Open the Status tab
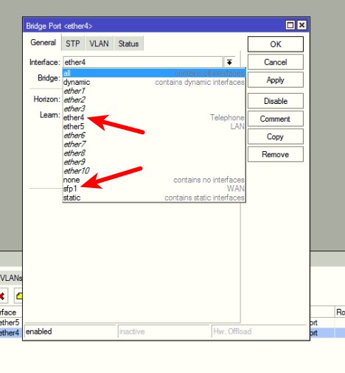345x373 pixels. click(128, 43)
